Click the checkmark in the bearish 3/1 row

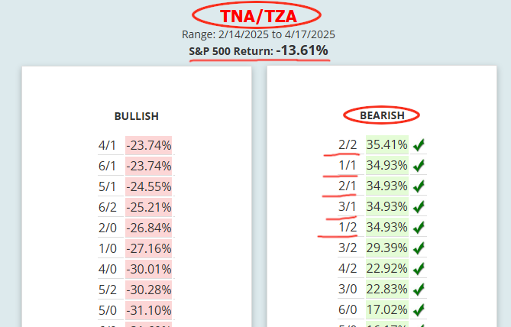click(x=418, y=206)
